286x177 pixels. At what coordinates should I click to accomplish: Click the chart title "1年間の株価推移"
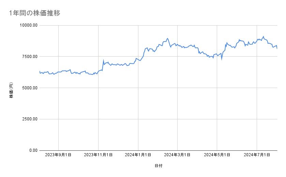point(35,13)
